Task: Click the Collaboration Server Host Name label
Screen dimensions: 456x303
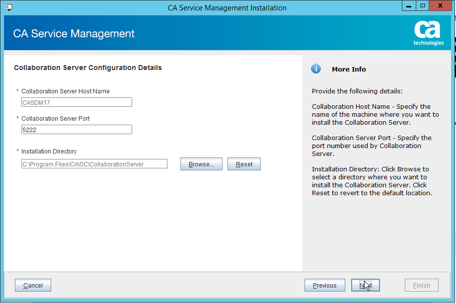Action: [65, 91]
